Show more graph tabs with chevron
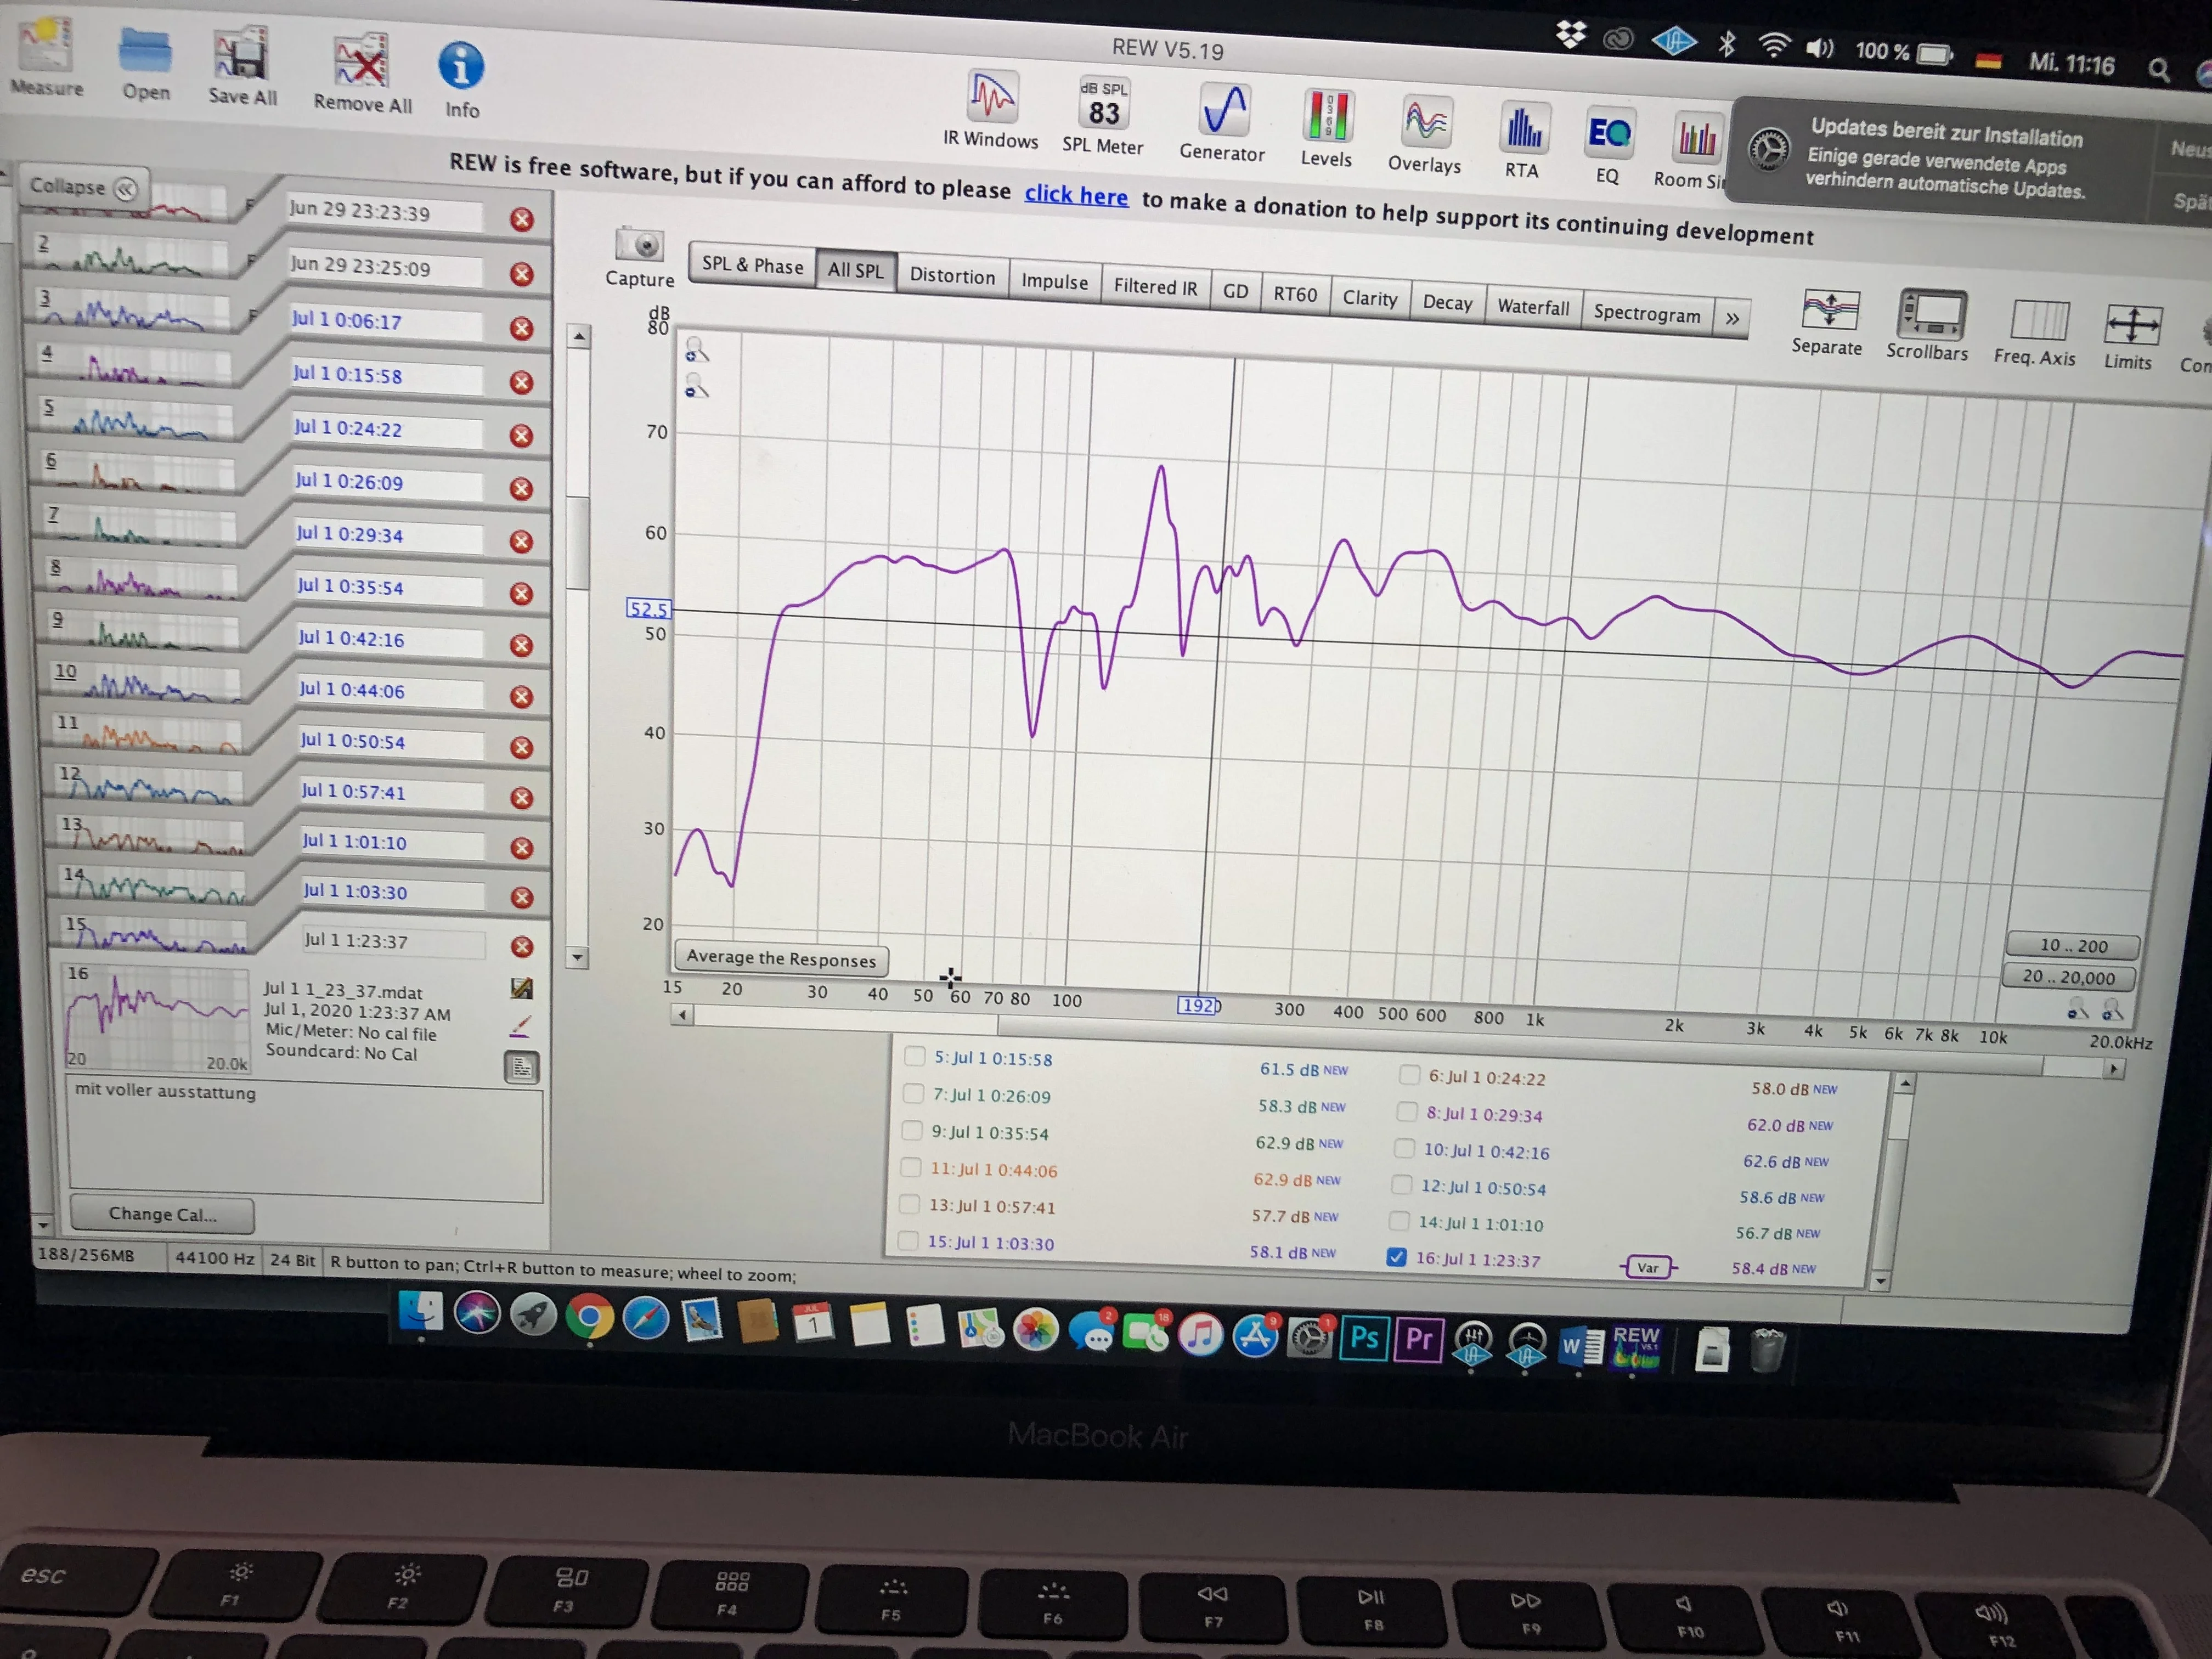Viewport: 2212px width, 1659px height. [x=1733, y=318]
